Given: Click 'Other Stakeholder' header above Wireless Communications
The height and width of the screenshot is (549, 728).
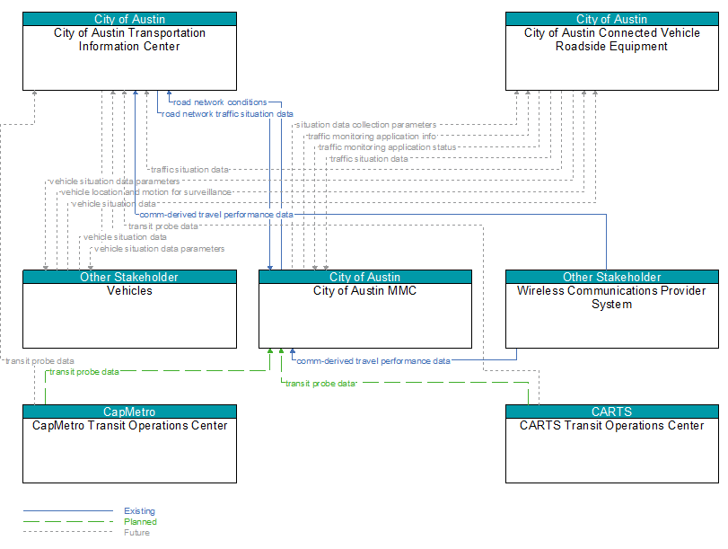Looking at the screenshot, I should click(612, 277).
